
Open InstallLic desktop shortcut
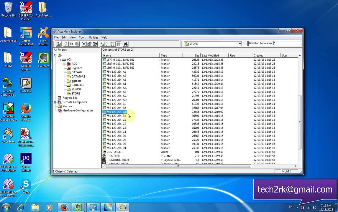26,85
